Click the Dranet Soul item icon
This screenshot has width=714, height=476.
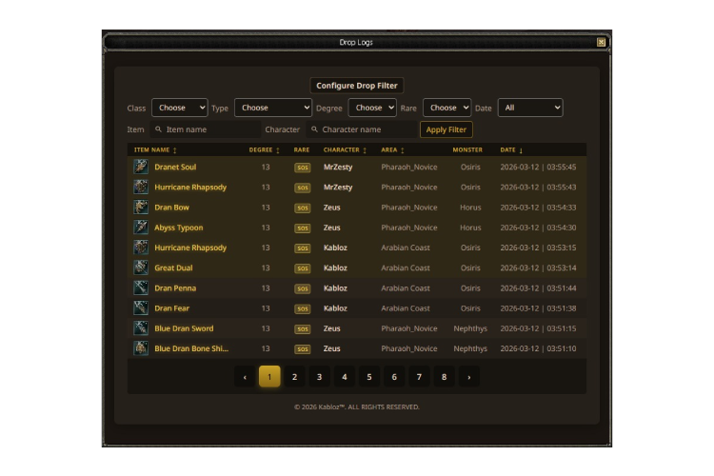(141, 167)
